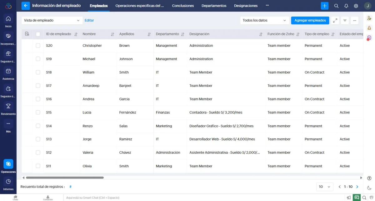
Task: Click the name Olivia
Action: click(87, 166)
